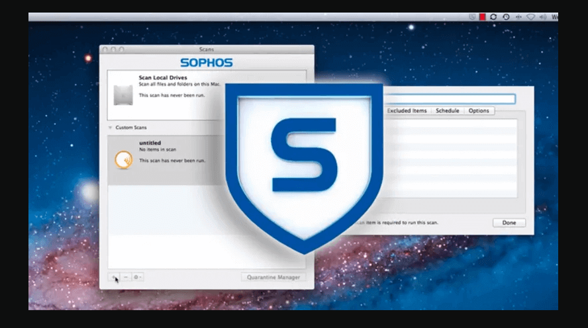Open the circular sync arrows menu bar icon
Image resolution: width=588 pixels, height=328 pixels.
[493, 17]
